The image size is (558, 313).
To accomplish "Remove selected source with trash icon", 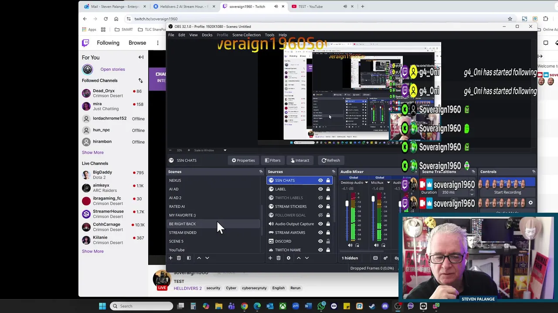I will [279, 258].
